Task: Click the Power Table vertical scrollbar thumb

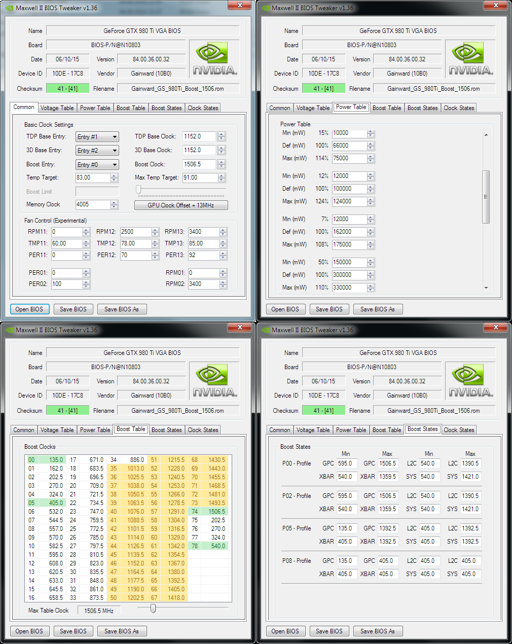Action: (x=486, y=197)
